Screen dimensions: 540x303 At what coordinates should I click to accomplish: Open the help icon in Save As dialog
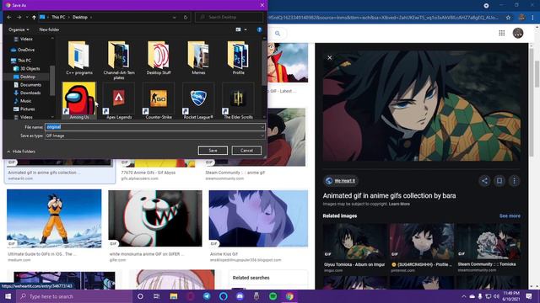pos(260,29)
